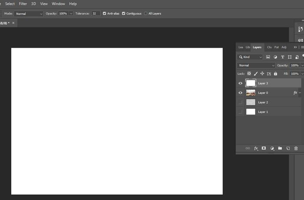Switch to the Learn panel tab
This screenshot has width=304, height=200.
point(241,47)
